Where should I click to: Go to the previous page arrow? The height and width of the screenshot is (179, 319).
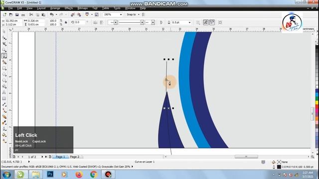(22, 157)
